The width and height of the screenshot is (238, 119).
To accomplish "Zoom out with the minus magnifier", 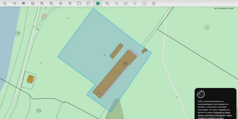I will pos(51,3).
